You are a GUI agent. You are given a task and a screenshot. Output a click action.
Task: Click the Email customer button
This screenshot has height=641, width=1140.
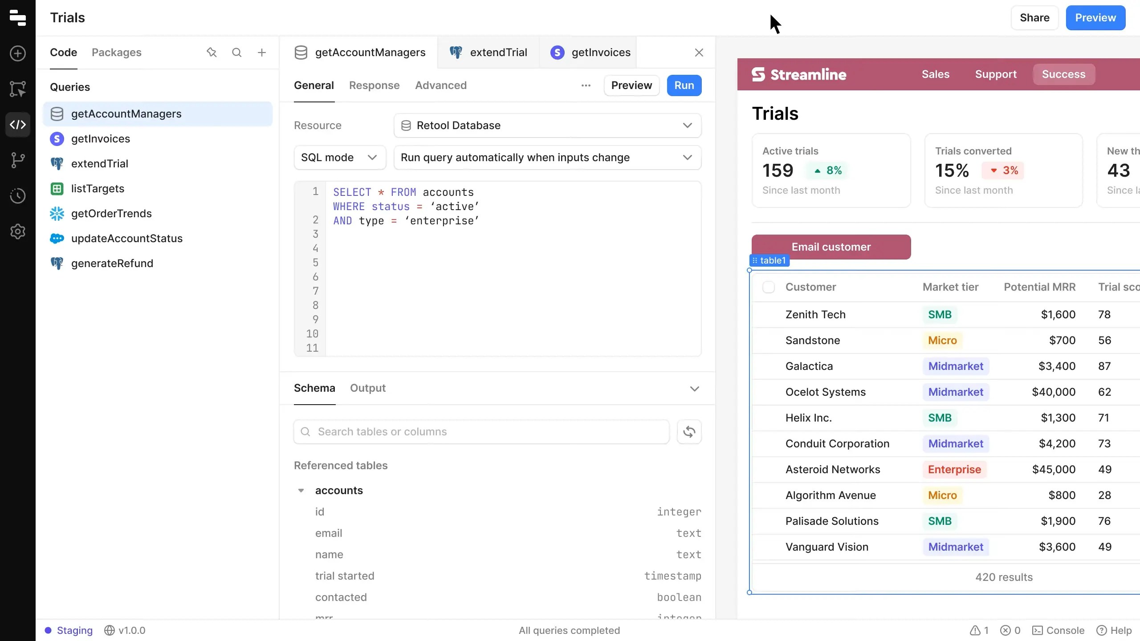(x=831, y=247)
